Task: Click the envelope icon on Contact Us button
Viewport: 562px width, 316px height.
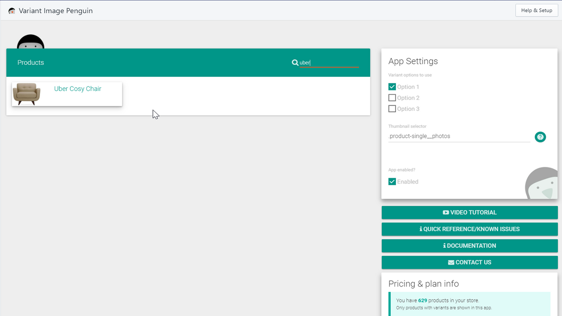Action: coord(451,262)
